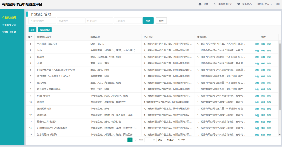This screenshot has width=282, height=147.
Task: Open the 20 条/页 page size dropdown
Action: point(170,140)
